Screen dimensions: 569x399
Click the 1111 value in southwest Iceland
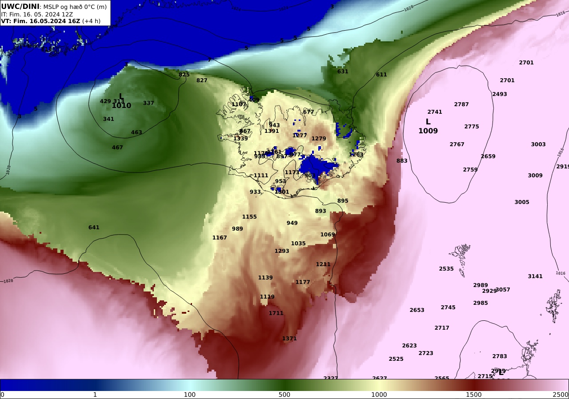pos(261,176)
